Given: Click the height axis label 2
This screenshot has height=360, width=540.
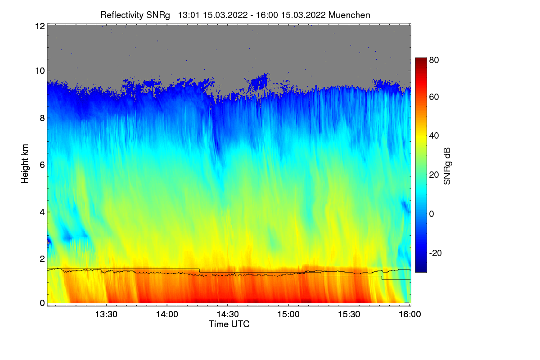Looking at the screenshot, I should click(42, 259).
